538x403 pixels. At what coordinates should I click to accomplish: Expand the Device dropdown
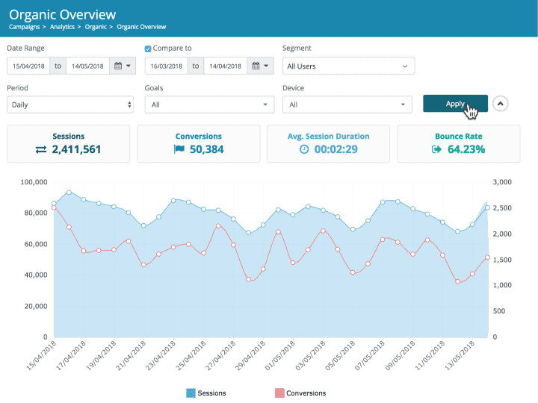click(x=347, y=105)
